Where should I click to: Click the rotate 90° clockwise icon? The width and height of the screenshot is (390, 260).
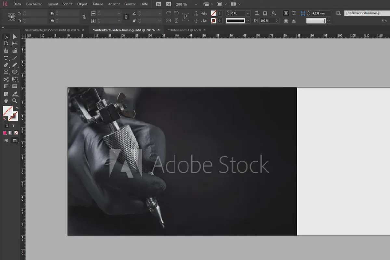click(x=169, y=13)
